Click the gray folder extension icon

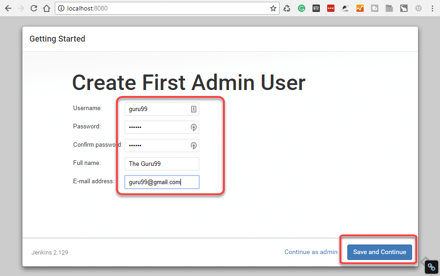[389, 8]
